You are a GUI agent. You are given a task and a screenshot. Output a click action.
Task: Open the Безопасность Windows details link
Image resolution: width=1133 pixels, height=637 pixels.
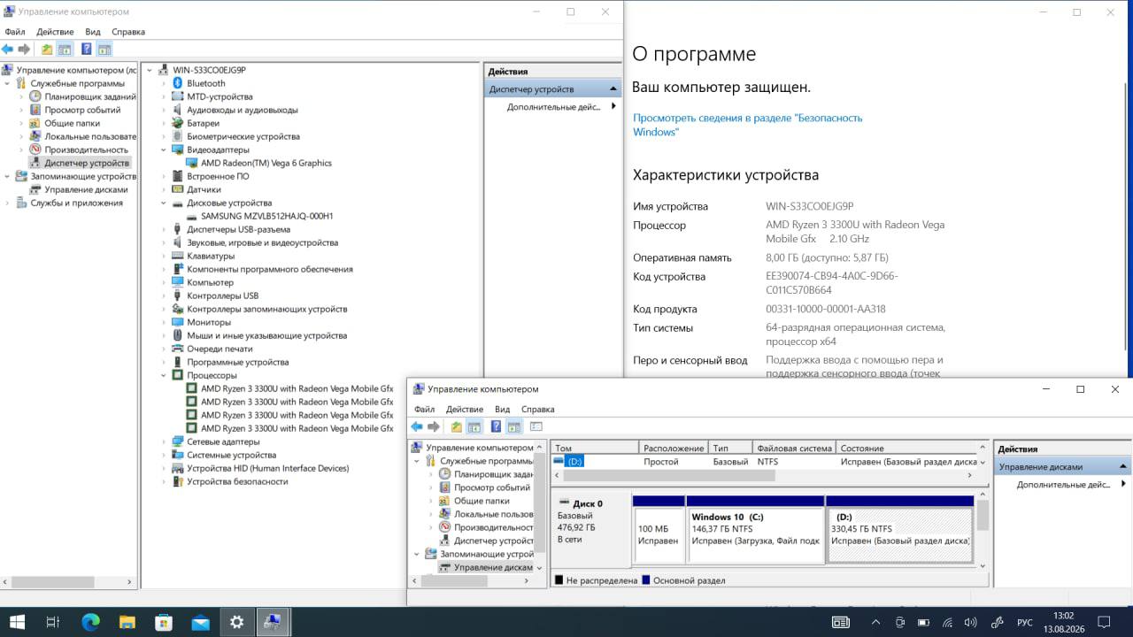point(747,125)
